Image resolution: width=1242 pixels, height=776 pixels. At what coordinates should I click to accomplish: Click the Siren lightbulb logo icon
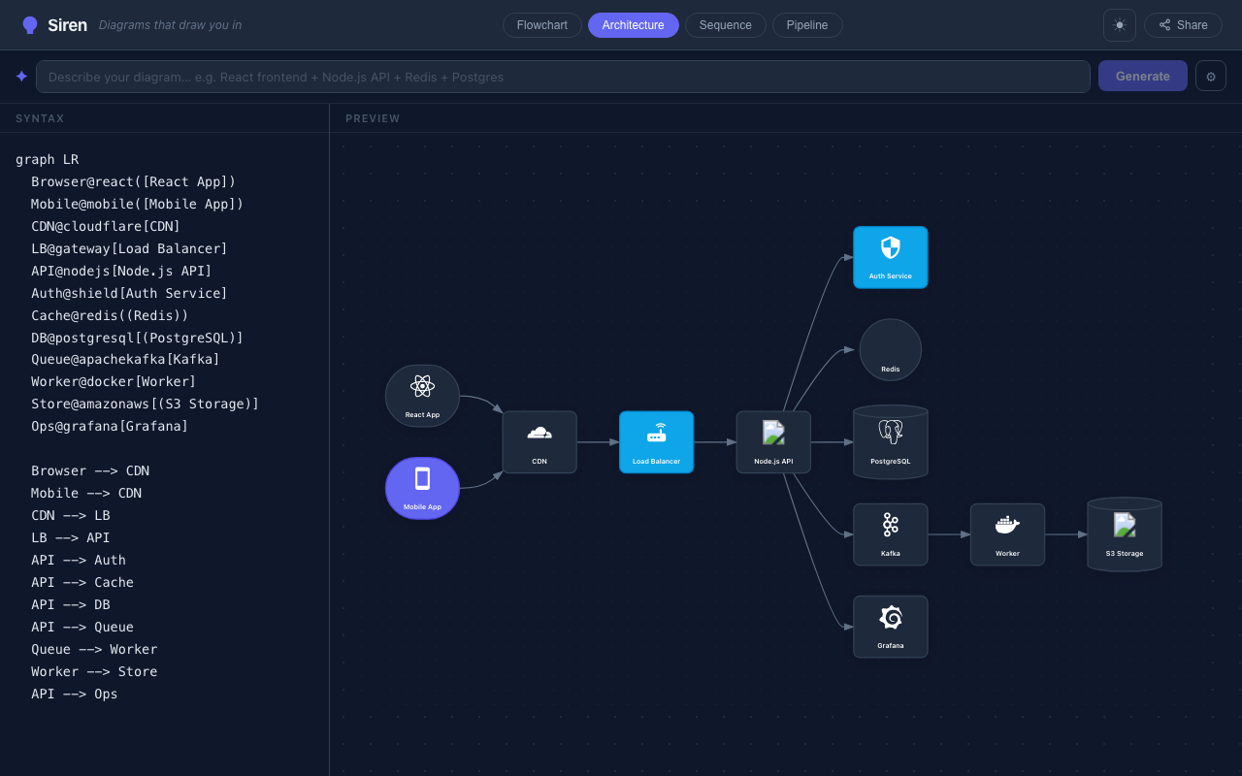click(x=30, y=25)
